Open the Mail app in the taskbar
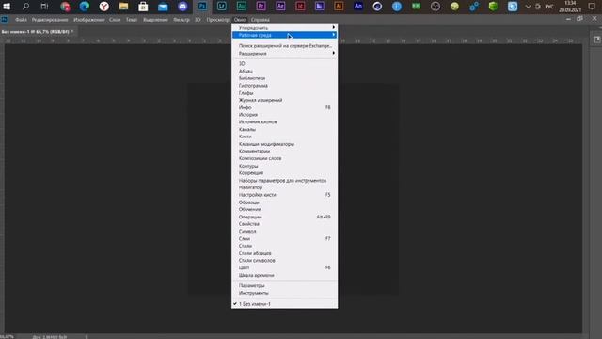Screen dimensions: 602x339 click(x=163, y=7)
